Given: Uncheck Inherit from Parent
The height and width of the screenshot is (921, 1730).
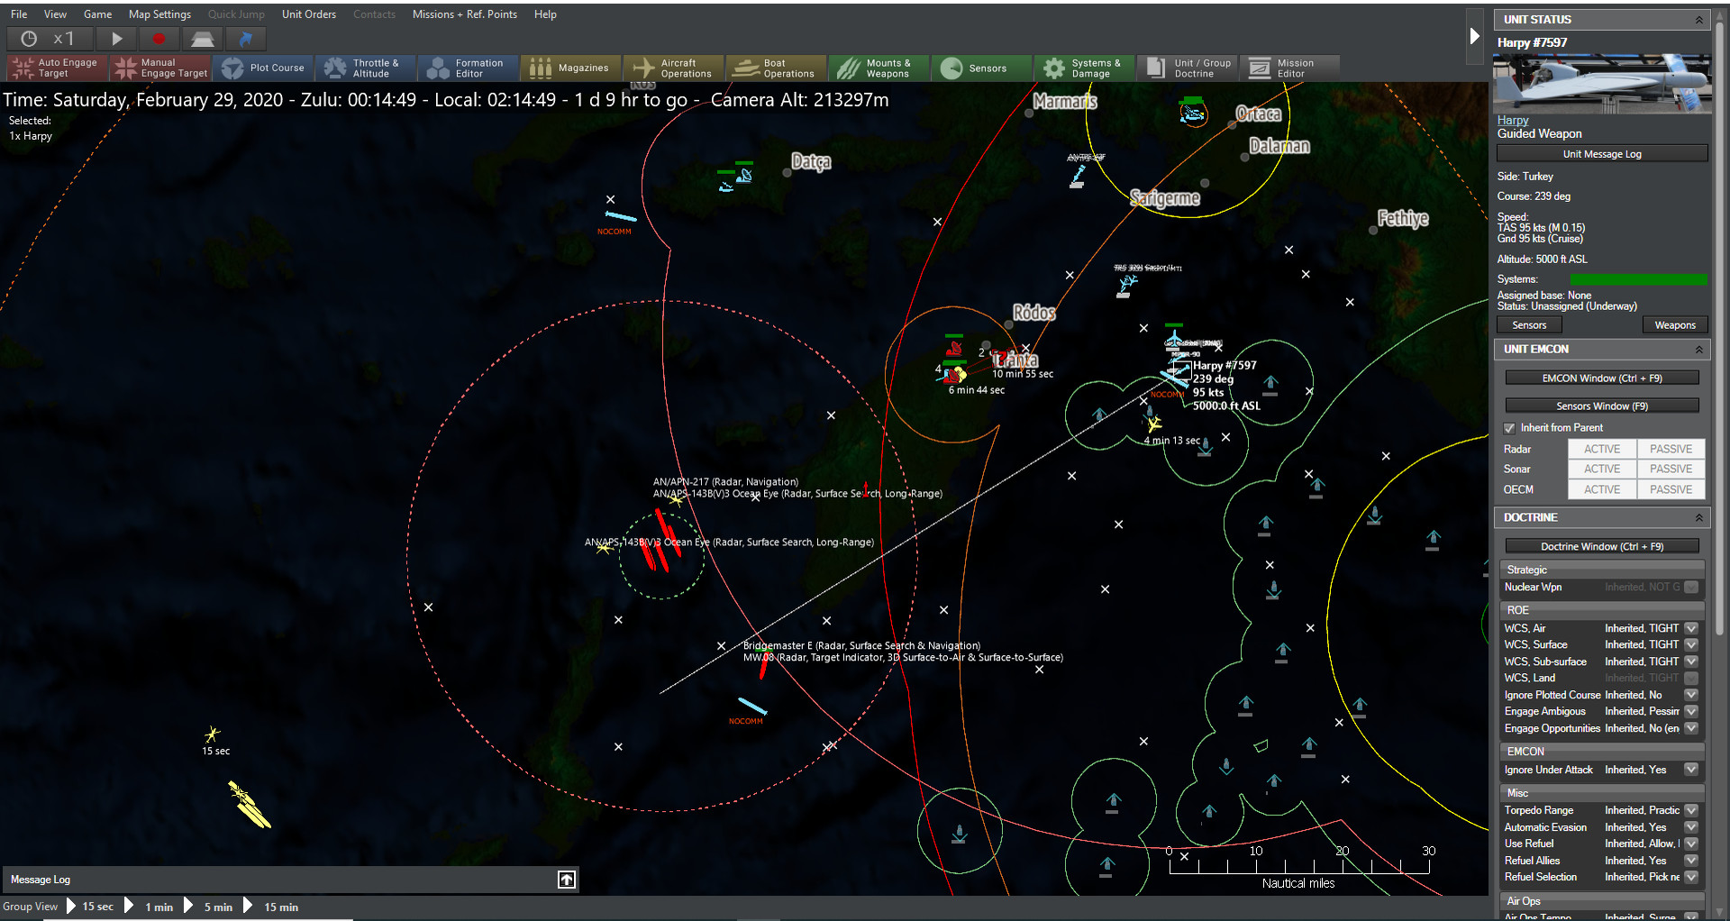Looking at the screenshot, I should click(x=1510, y=427).
